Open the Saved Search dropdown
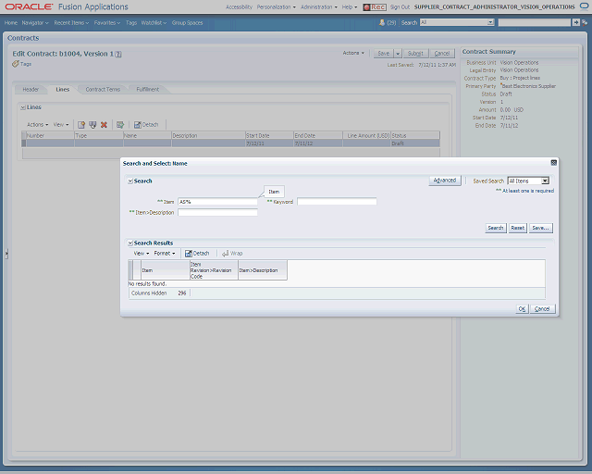The width and height of the screenshot is (592, 474). click(x=545, y=181)
